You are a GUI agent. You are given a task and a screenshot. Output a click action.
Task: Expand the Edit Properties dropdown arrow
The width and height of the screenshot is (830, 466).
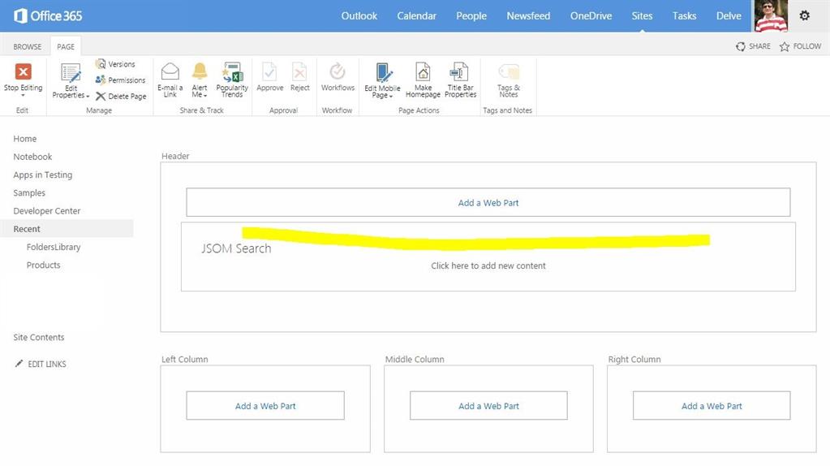[88, 97]
